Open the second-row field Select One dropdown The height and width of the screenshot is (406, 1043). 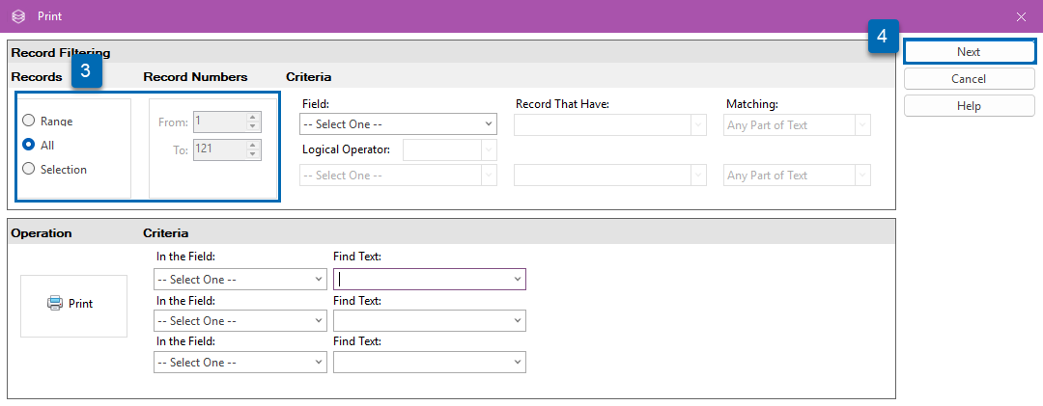[399, 176]
